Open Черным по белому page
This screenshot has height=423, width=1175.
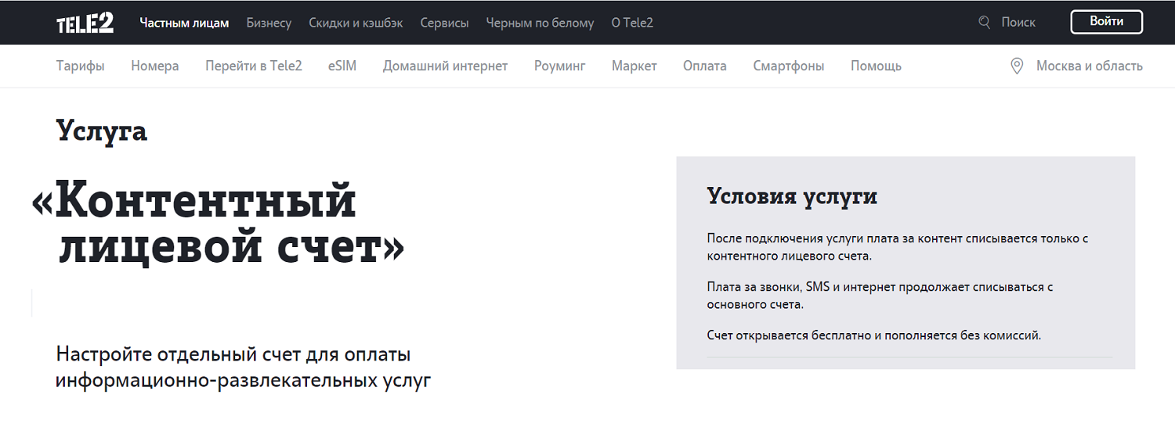click(x=540, y=23)
